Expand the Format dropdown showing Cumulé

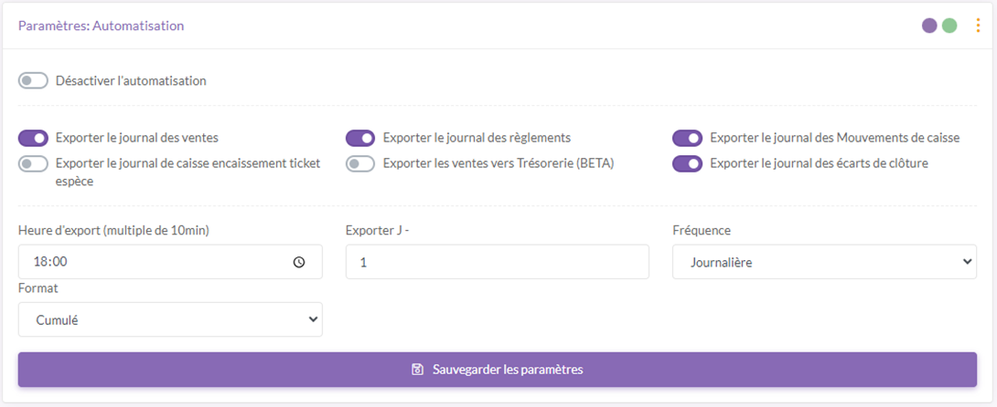tap(170, 319)
